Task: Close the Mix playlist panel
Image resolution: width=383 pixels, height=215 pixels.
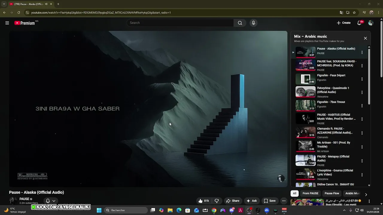Action: point(365,38)
